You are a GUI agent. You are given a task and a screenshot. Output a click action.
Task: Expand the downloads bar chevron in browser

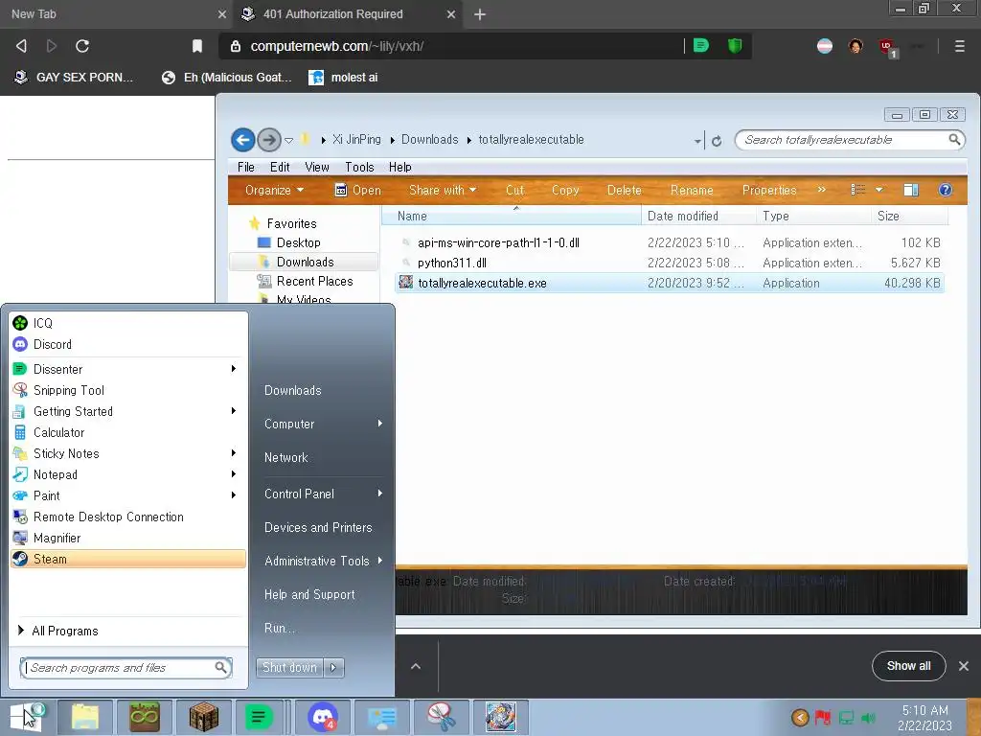(x=416, y=667)
